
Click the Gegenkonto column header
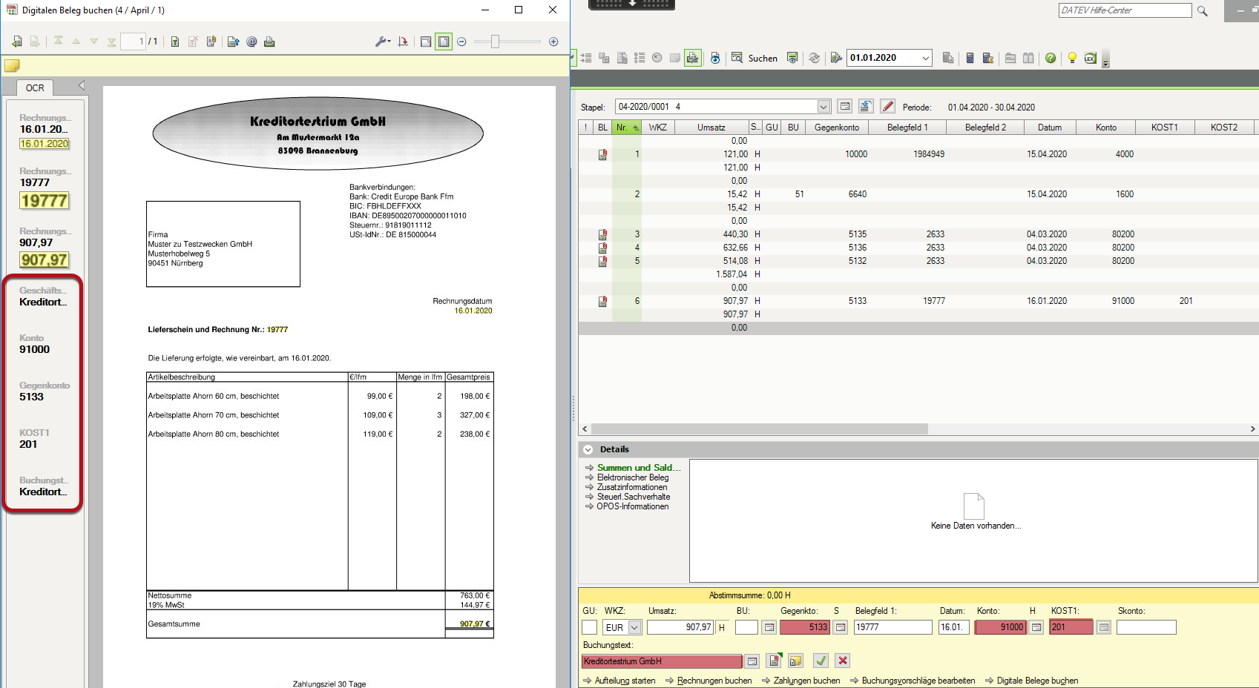(837, 128)
